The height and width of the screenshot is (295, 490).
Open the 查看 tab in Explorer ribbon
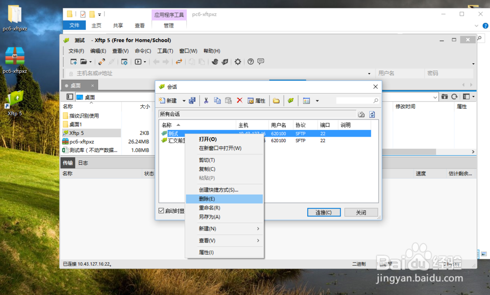click(x=140, y=25)
